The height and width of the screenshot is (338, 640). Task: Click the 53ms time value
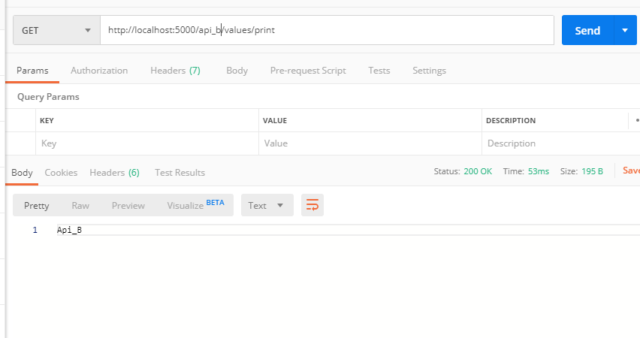(x=539, y=171)
